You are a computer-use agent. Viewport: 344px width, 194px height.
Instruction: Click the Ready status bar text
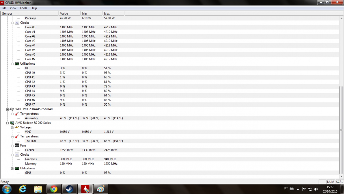(5, 182)
